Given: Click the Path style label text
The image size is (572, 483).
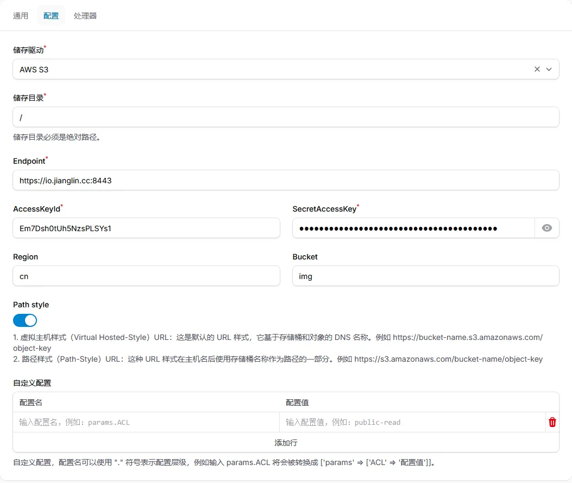Looking at the screenshot, I should click(31, 305).
